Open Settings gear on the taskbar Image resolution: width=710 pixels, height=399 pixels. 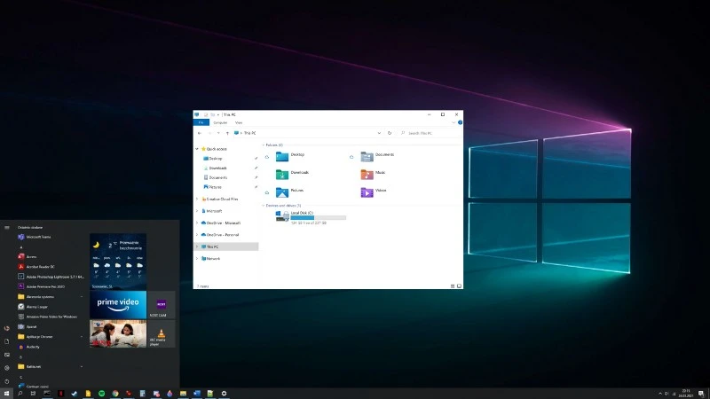pos(224,394)
